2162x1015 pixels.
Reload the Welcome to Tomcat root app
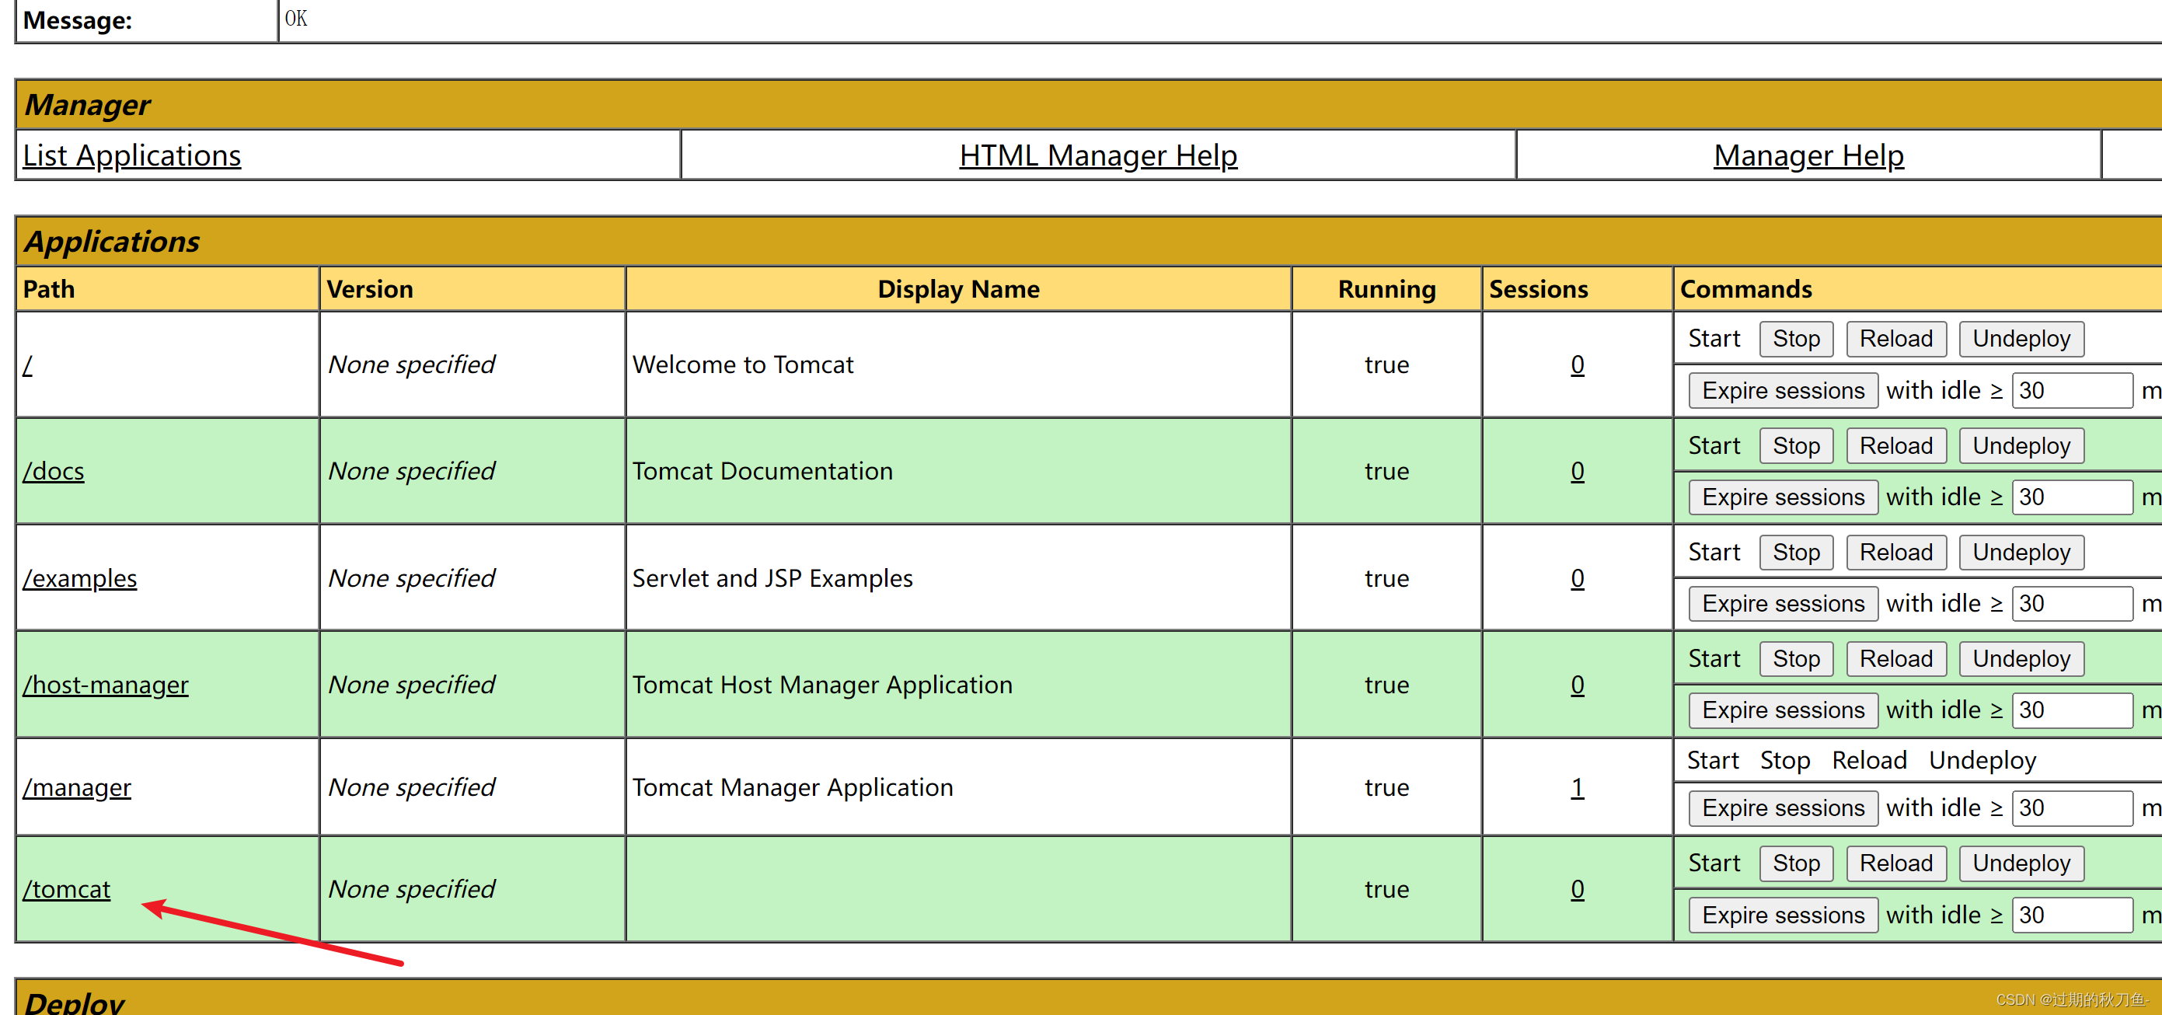pos(1896,339)
